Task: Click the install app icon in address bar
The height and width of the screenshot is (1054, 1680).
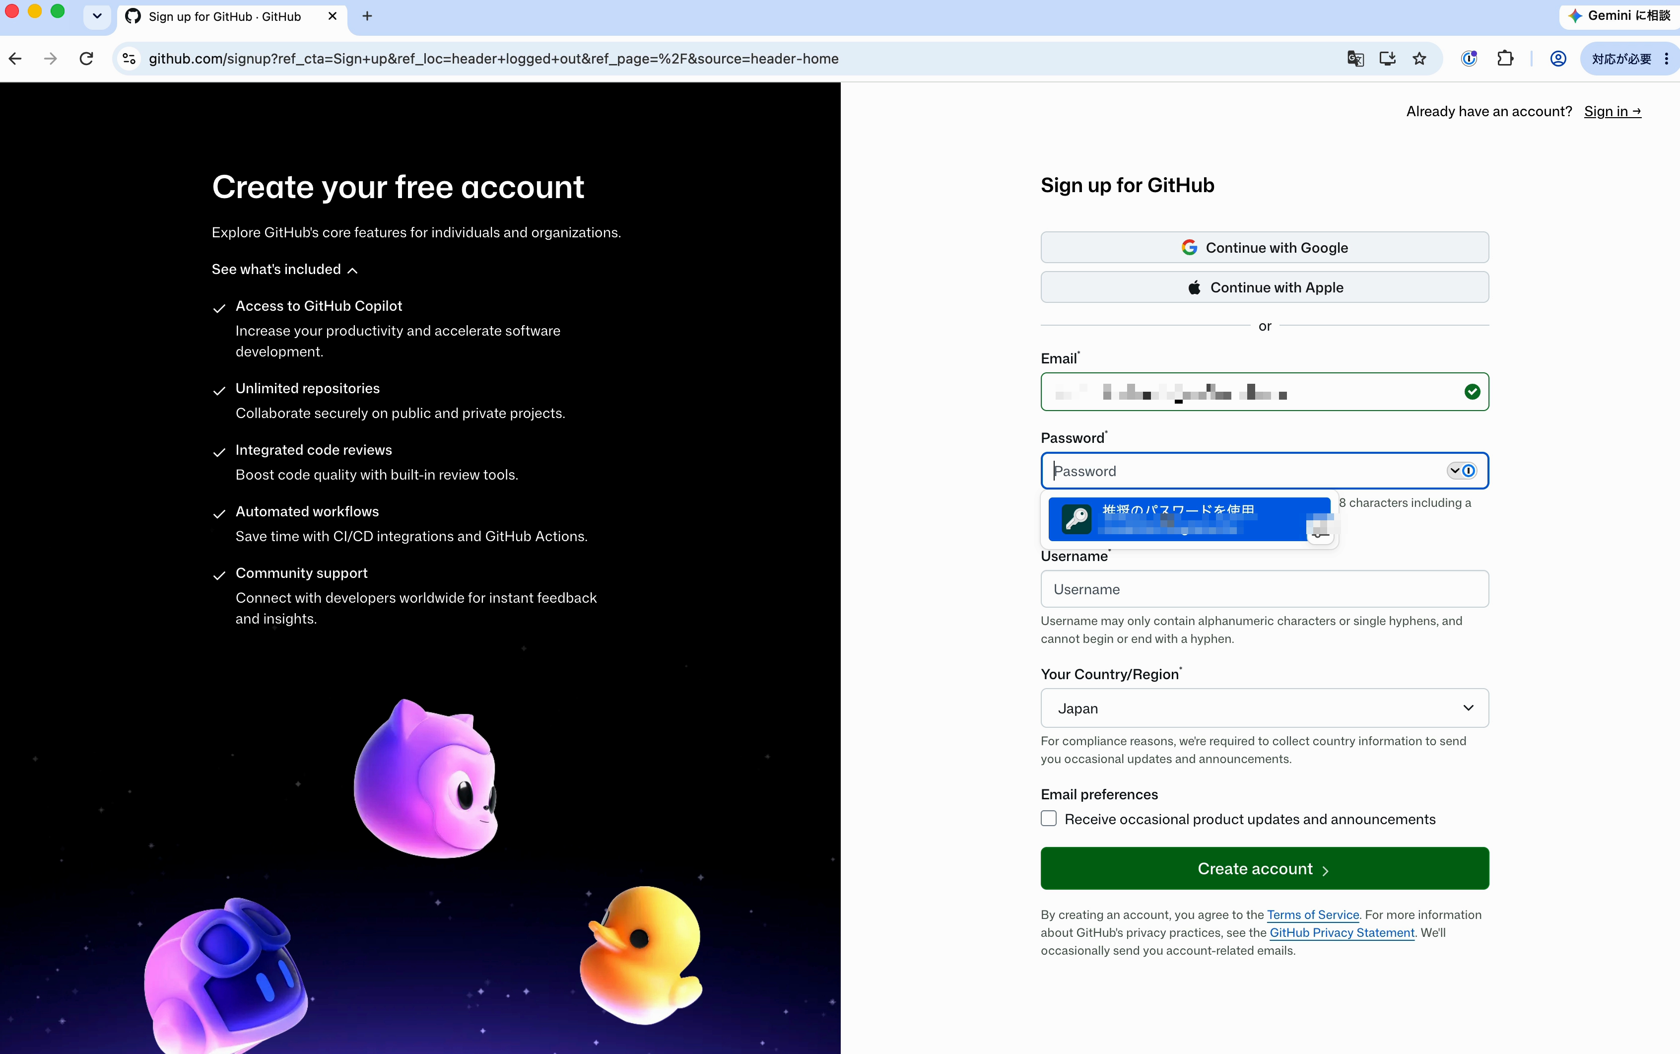Action: [1387, 59]
